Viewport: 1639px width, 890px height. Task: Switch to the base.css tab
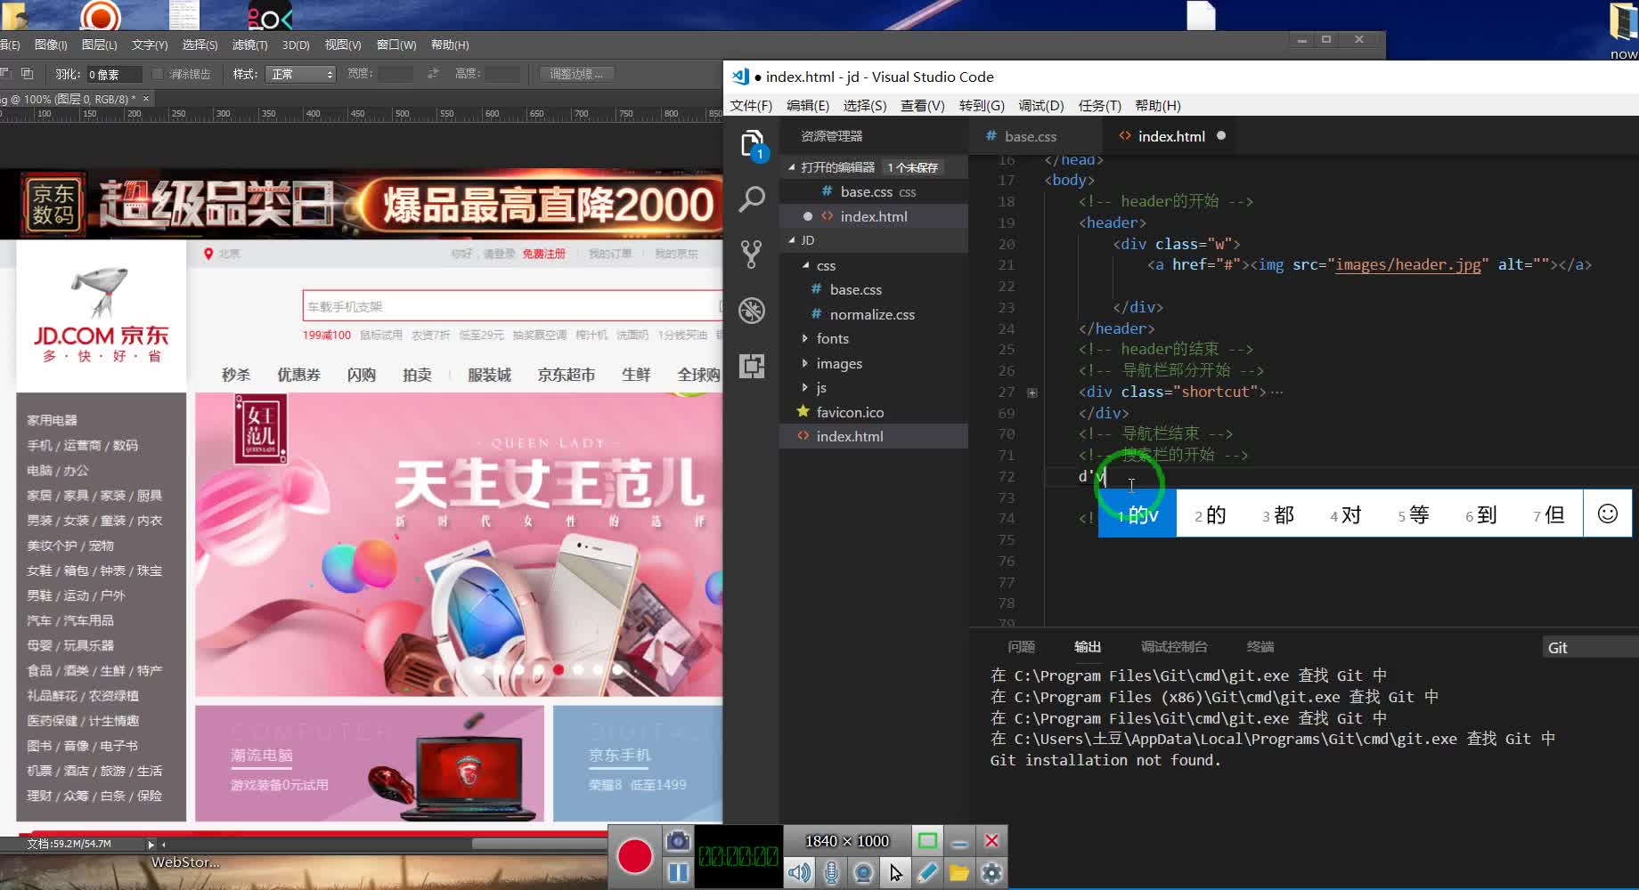point(1033,136)
